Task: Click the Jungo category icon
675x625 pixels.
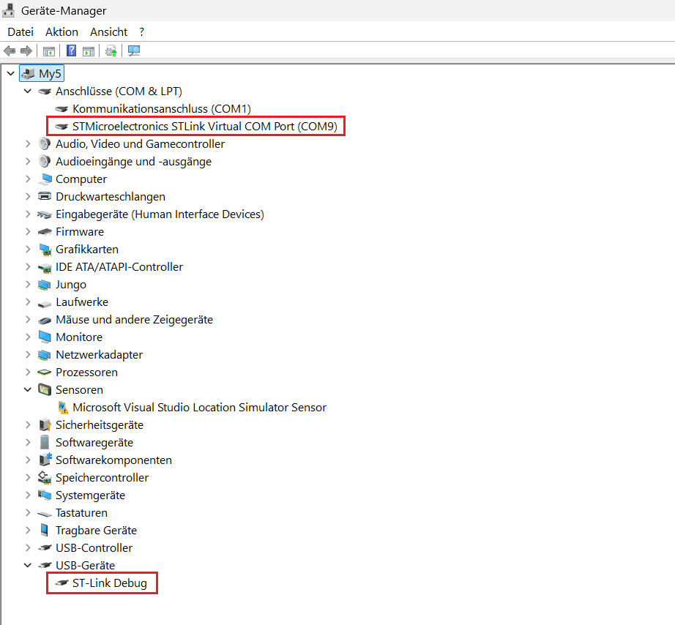Action: coord(45,285)
